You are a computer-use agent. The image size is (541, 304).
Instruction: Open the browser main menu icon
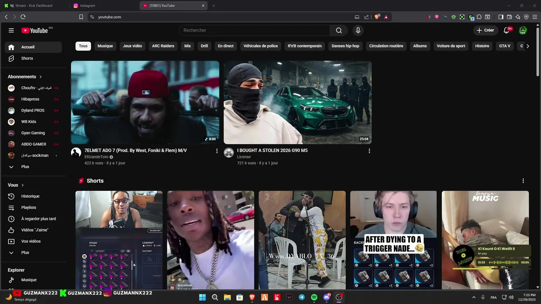pos(535,17)
